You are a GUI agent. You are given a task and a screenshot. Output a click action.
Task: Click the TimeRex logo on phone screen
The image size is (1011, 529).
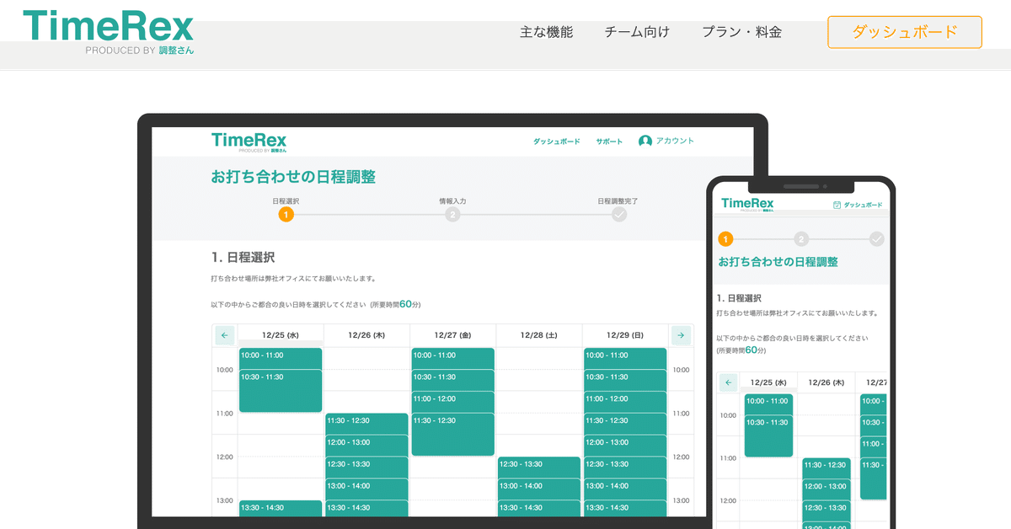coord(747,204)
